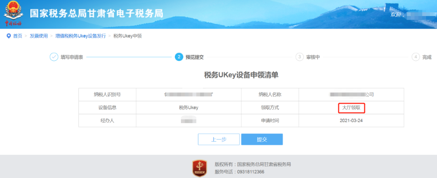Click the date 2021-03-24

pos(351,121)
